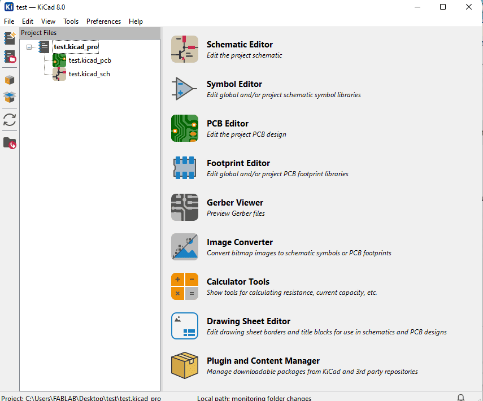Image resolution: width=483 pixels, height=401 pixels.
Task: Select test.kicad_pcb file name
Action: coord(90,60)
